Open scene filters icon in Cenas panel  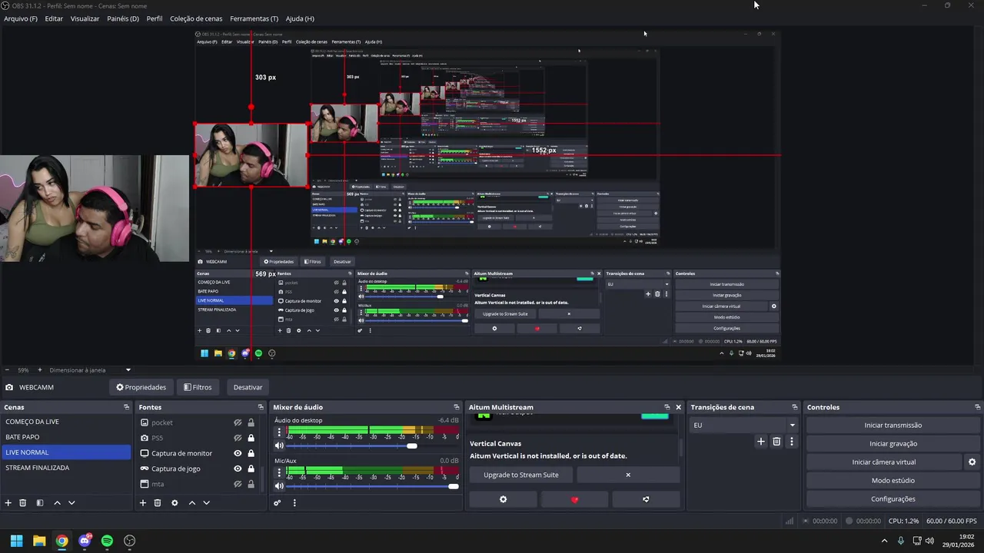coord(39,503)
